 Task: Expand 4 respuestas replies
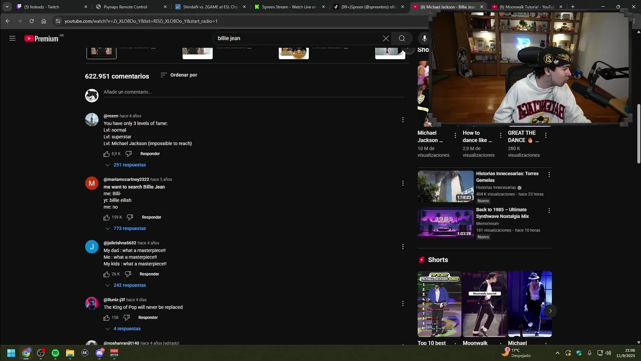[123, 329]
